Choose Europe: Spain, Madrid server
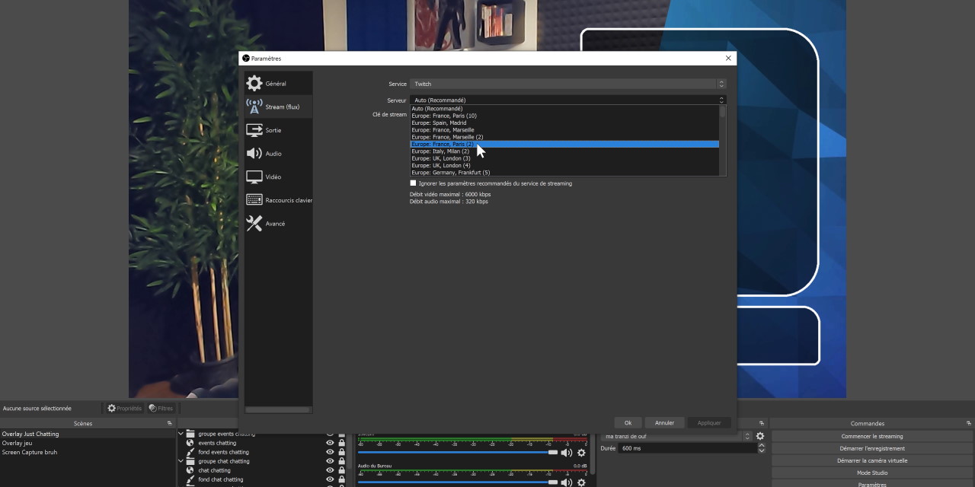This screenshot has width=975, height=487. coord(439,123)
